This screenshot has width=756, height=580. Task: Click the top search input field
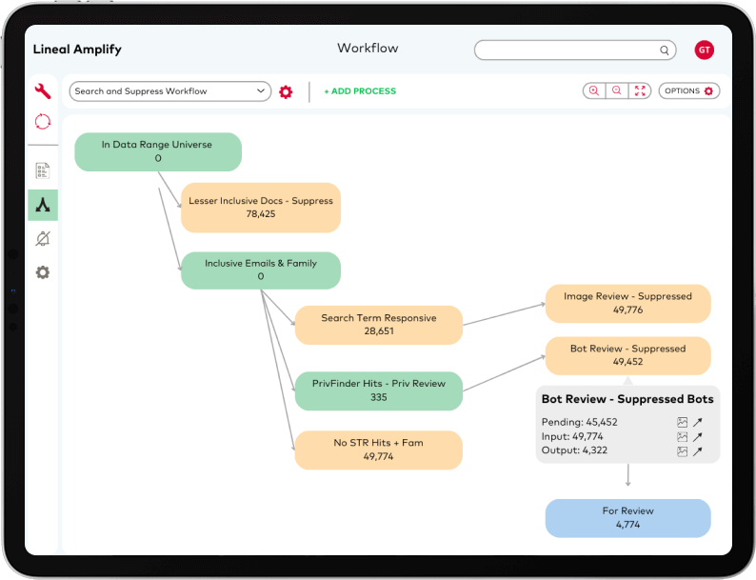point(569,50)
